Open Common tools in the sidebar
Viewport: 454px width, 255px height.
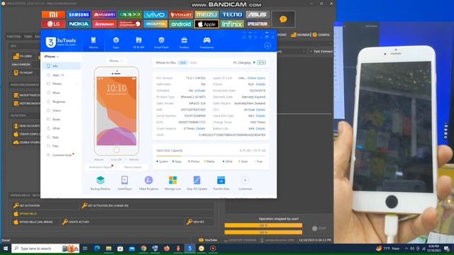click(x=61, y=155)
